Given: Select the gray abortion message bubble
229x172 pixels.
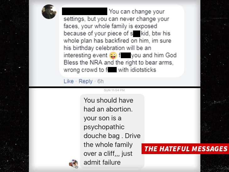Looking at the screenshot, I should [x=112, y=131].
